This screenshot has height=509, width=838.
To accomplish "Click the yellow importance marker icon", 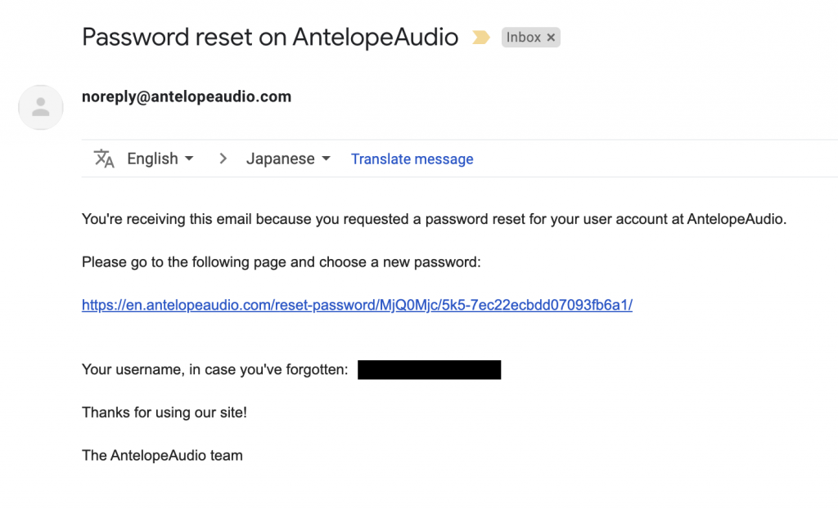I will pos(481,38).
